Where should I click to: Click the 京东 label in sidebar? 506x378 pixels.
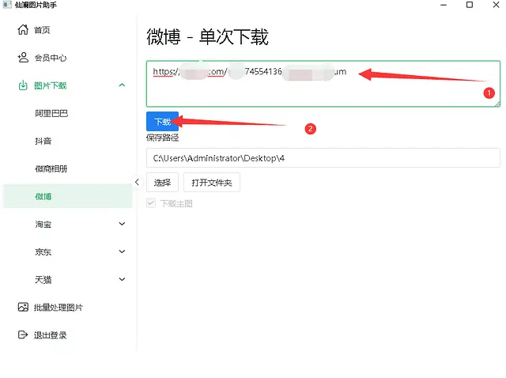click(43, 252)
